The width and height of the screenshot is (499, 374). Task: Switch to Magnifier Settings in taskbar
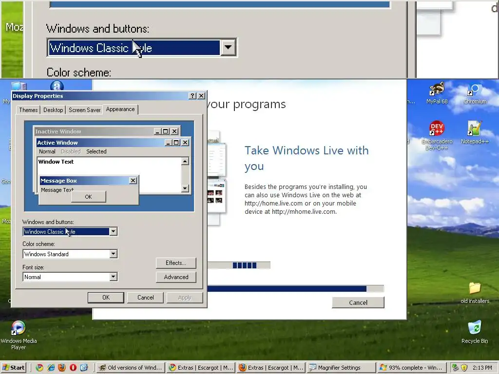click(341, 368)
